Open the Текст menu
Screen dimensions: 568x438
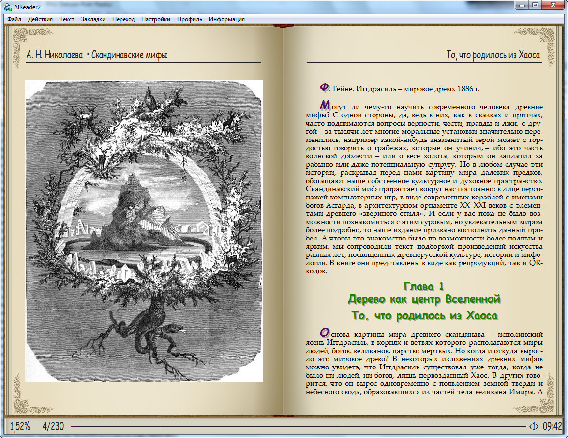[x=67, y=19]
